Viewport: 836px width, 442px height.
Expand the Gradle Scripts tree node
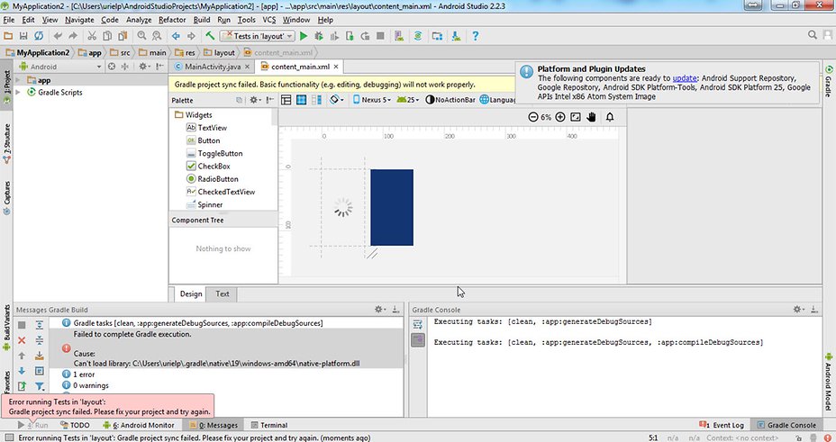click(18, 92)
